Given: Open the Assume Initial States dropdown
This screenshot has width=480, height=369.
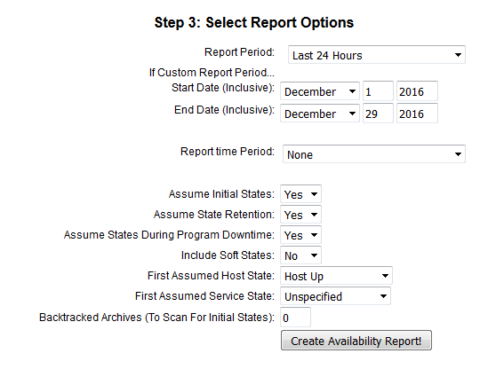Looking at the screenshot, I should (x=300, y=194).
